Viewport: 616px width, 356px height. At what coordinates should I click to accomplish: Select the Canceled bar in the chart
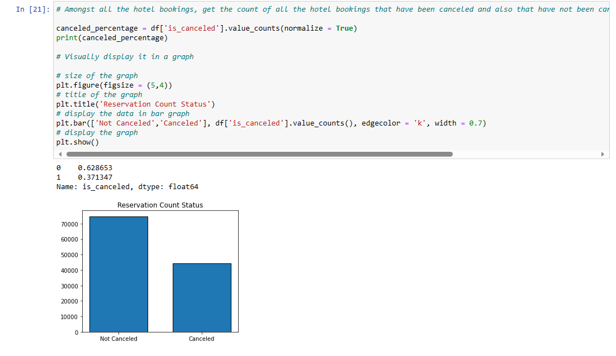[x=202, y=296]
